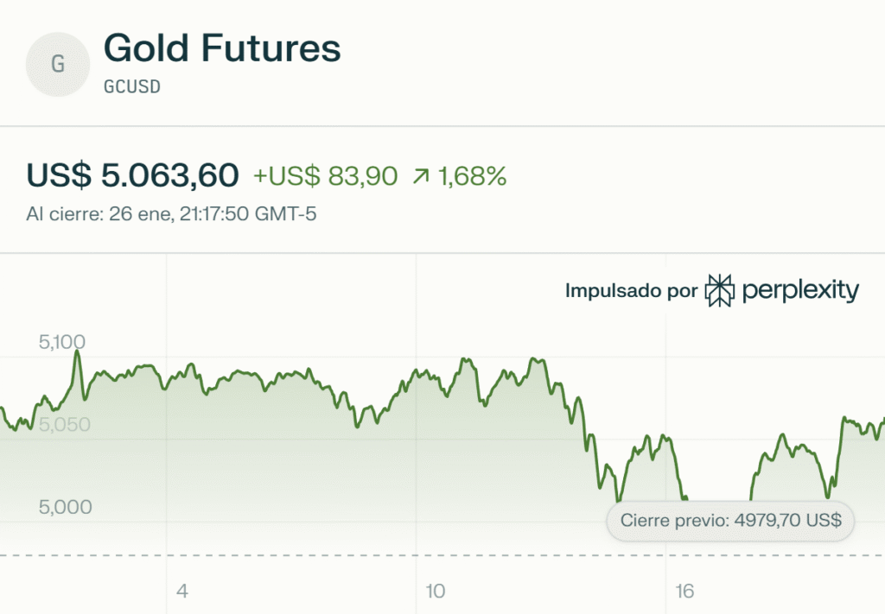The width and height of the screenshot is (885, 614).
Task: Select the 16 marker on time axis
Action: pyautogui.click(x=684, y=592)
